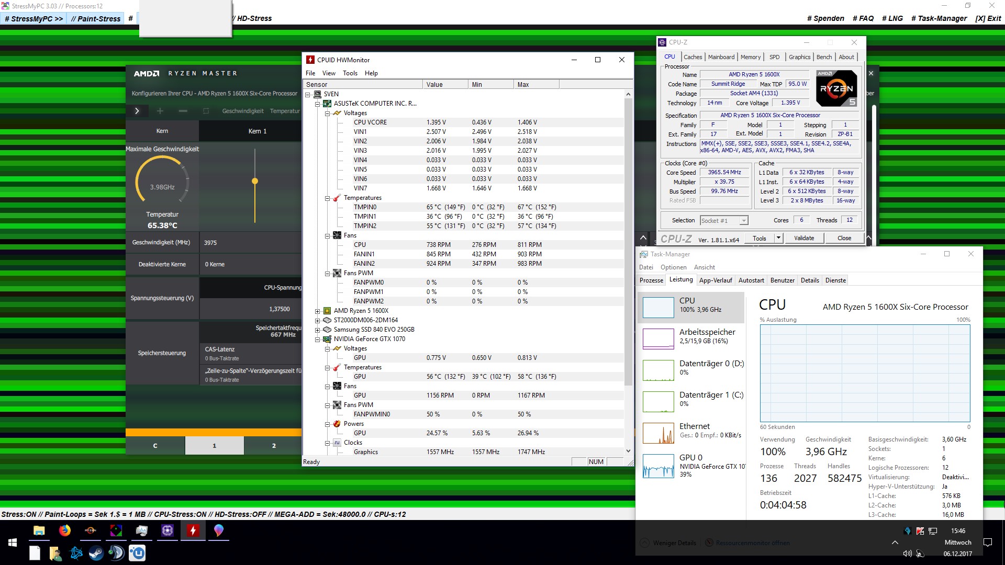
Task: Click the Battle.net taskbar icon
Action: [x=76, y=553]
